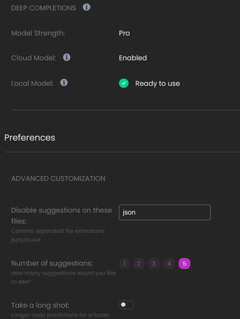
Task: Click the Enabled cloud model status
Action: [x=133, y=58]
